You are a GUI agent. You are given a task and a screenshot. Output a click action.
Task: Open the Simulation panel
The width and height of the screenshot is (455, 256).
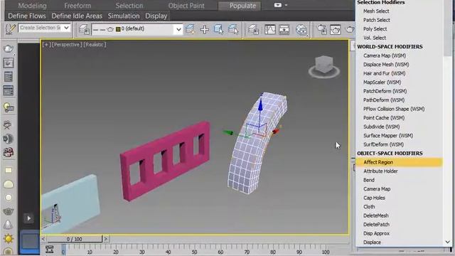point(124,16)
